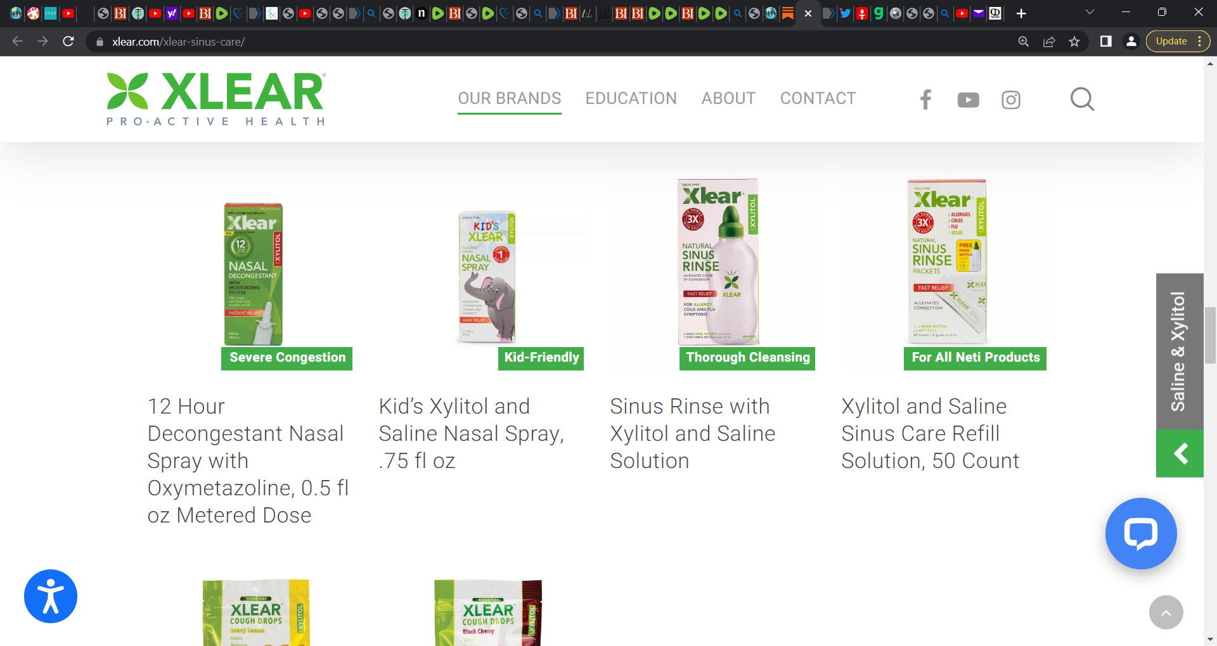
Task: Expand the tab search dropdown chevron
Action: pyautogui.click(x=1090, y=13)
